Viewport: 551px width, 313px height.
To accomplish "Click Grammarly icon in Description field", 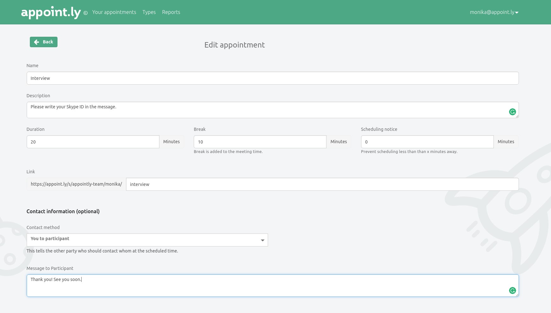I will click(512, 112).
